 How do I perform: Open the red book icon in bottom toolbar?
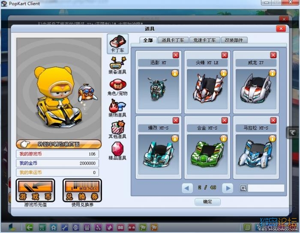pyautogui.click(x=120, y=227)
